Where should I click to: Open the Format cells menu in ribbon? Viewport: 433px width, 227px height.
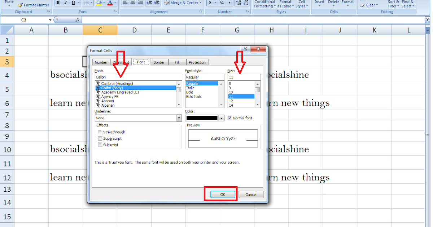pyautogui.click(x=347, y=4)
